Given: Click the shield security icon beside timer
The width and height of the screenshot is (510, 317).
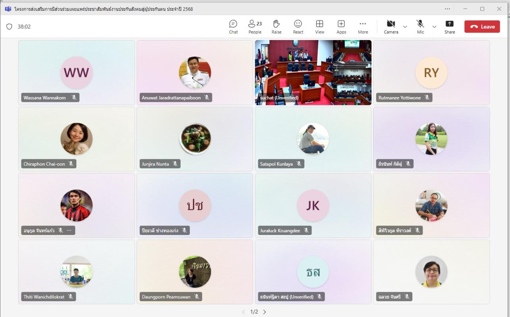Looking at the screenshot, I should tap(9, 27).
